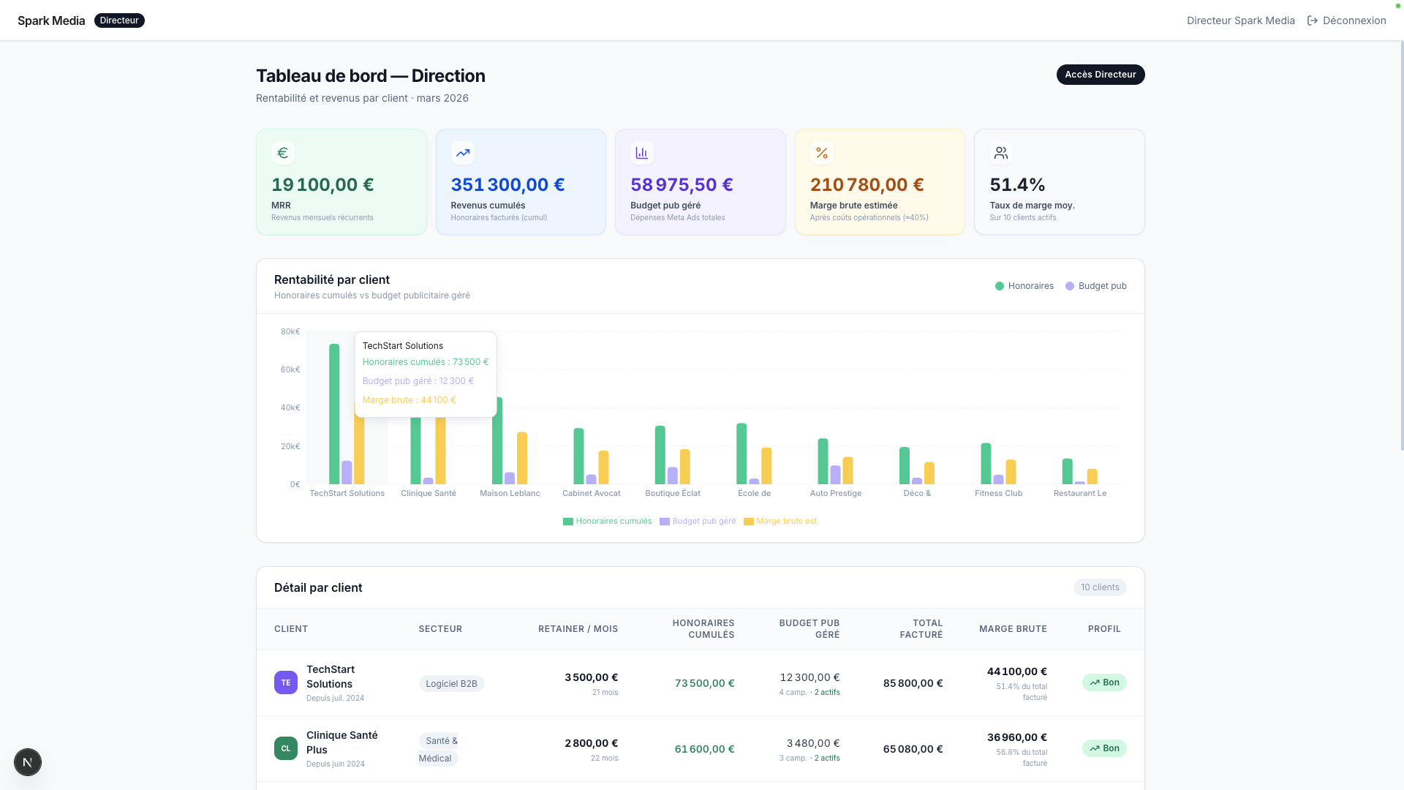The height and width of the screenshot is (790, 1404).
Task: Click the green Honoraires legend dot
Action: coord(999,286)
